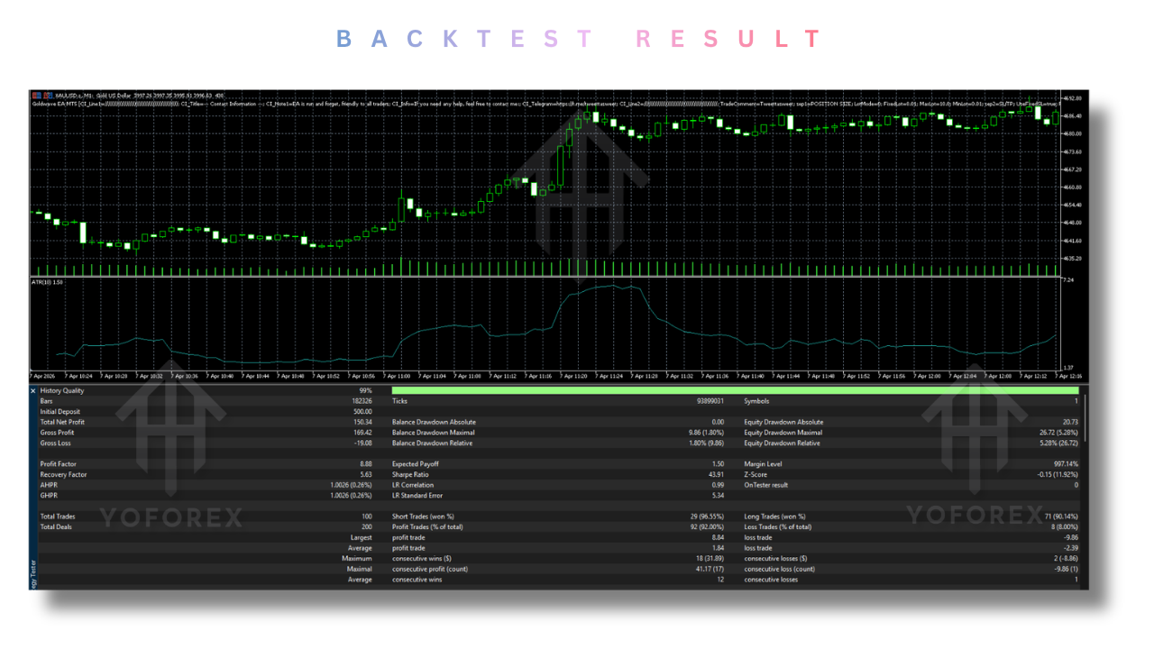The image size is (1154, 649).
Task: Click the Sharpe Ratio label
Action: click(411, 475)
